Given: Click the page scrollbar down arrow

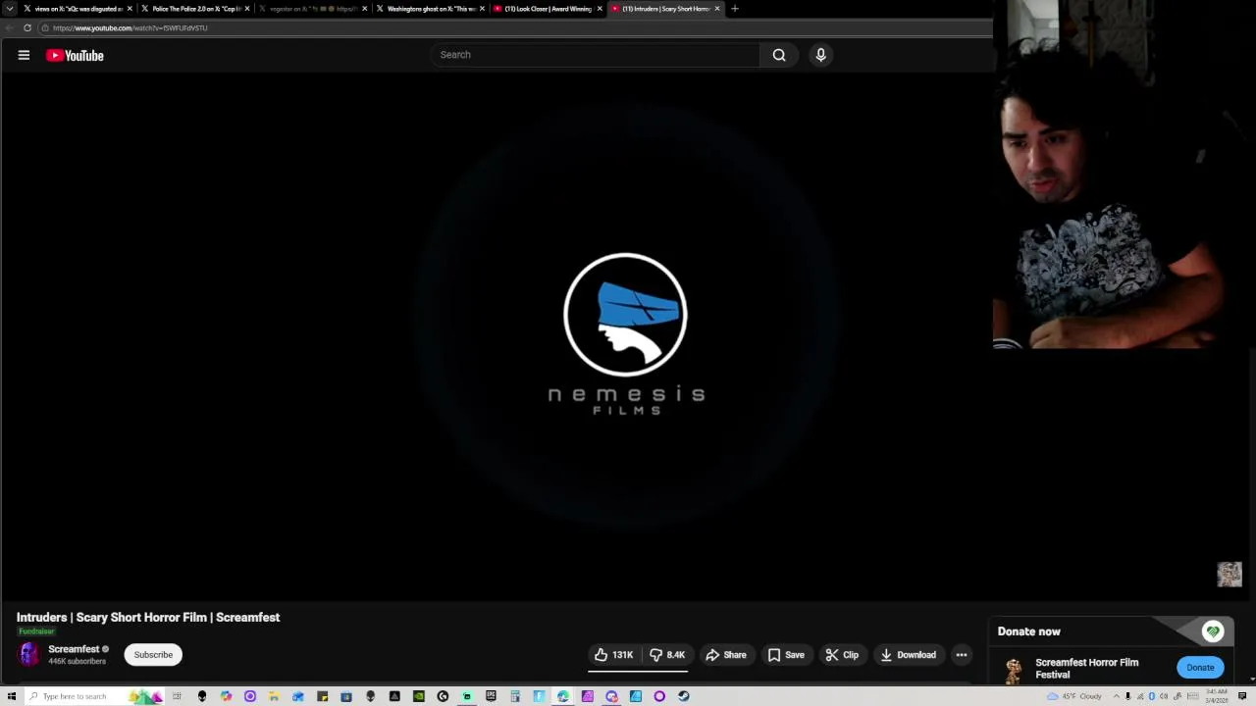Looking at the screenshot, I should [x=1251, y=679].
